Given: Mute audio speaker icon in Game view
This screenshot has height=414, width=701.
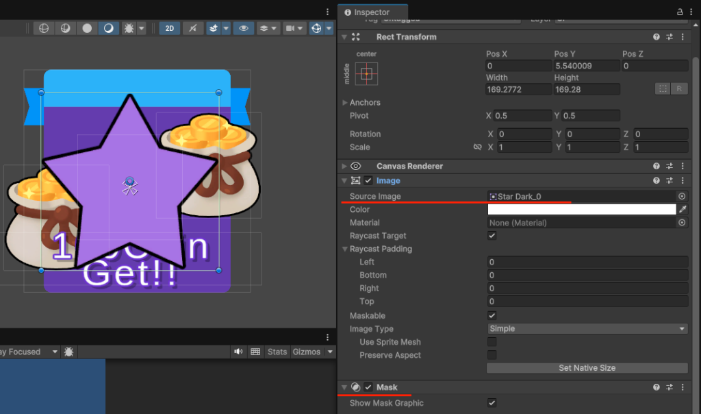Looking at the screenshot, I should pos(238,352).
